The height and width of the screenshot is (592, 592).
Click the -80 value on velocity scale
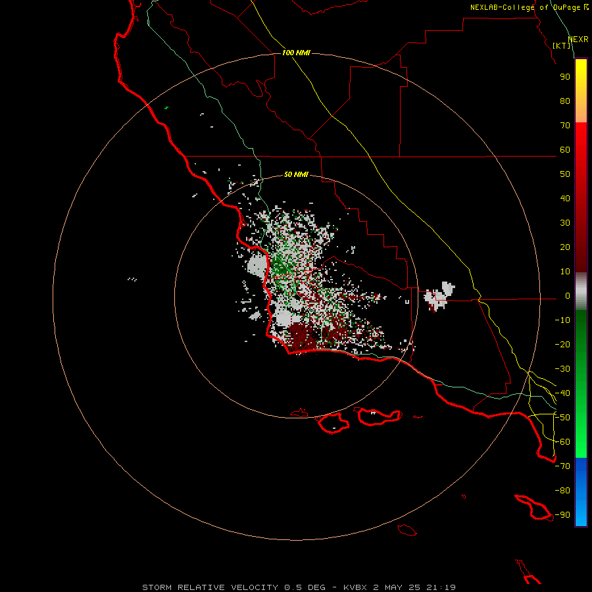(x=562, y=491)
